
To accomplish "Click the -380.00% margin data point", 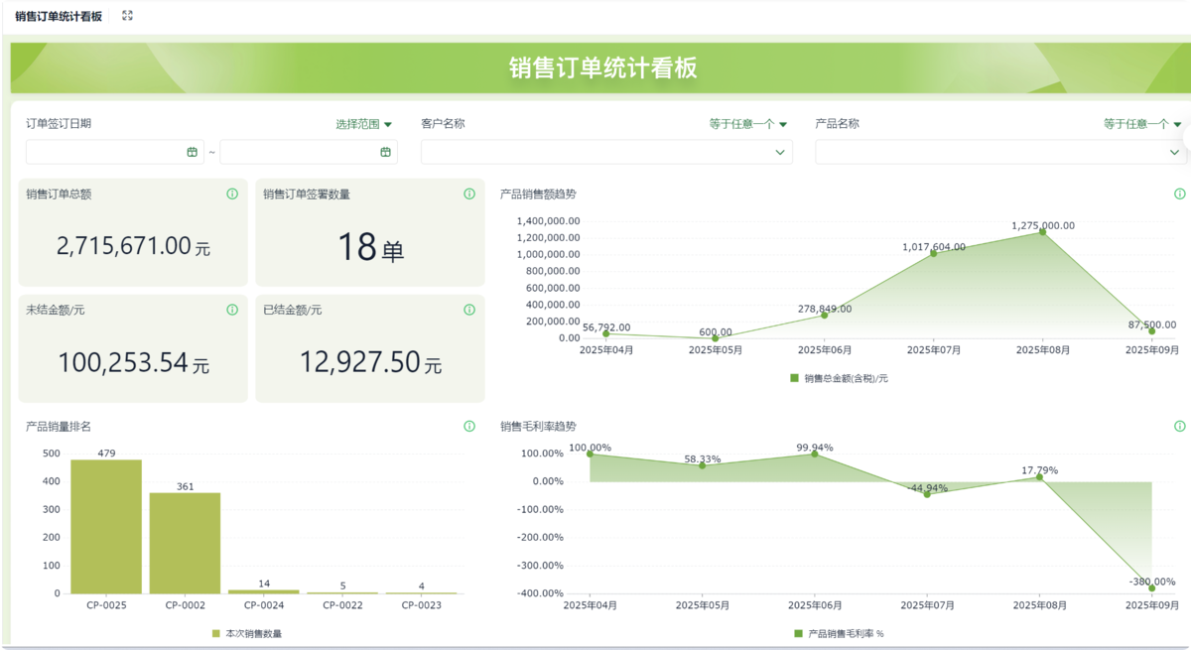I will pyautogui.click(x=1152, y=587).
